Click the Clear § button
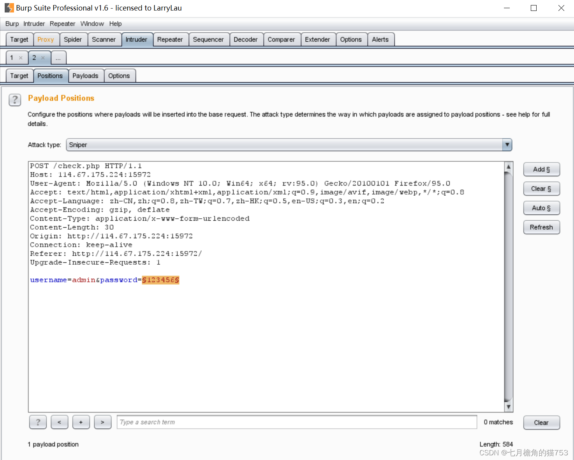This screenshot has width=574, height=460. [542, 189]
